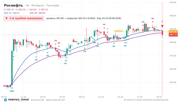Image resolution: width=184 pixels, height=103 pixels.
Task: Open the panovq.trade website link
Action: pos(38,100)
